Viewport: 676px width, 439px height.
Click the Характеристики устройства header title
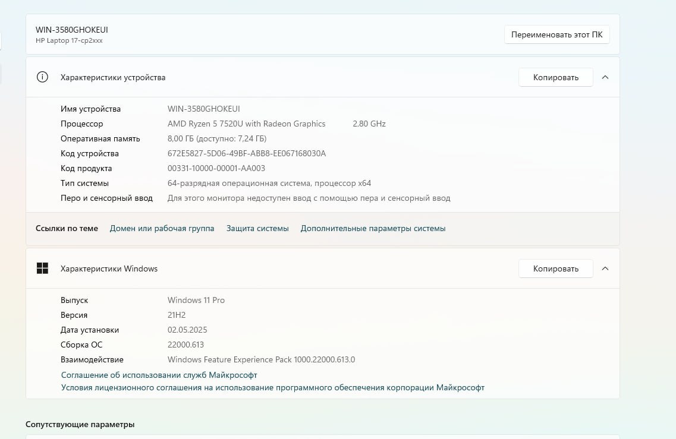(x=113, y=77)
